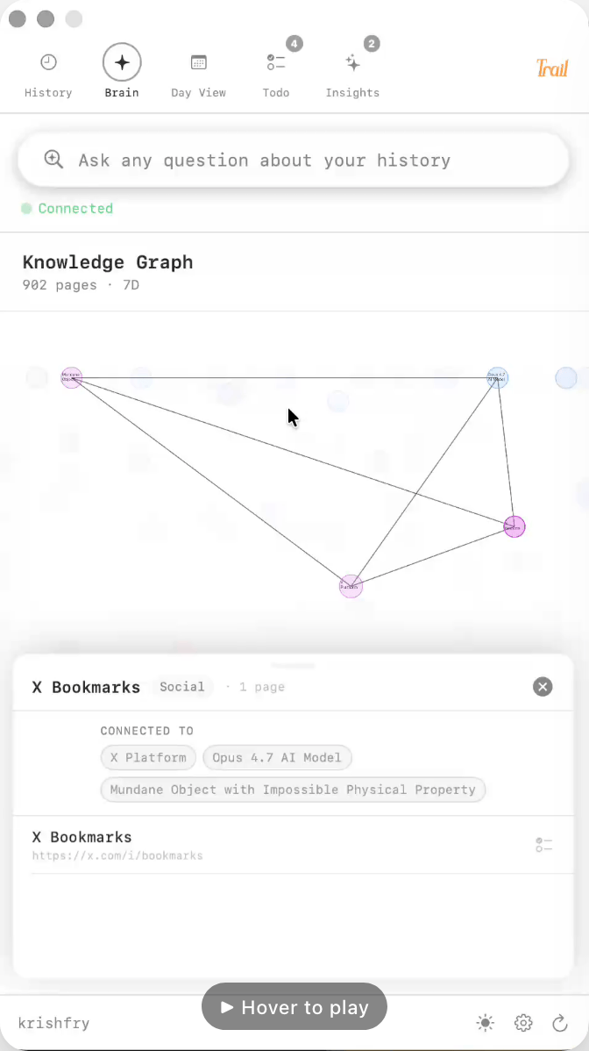Open the Todo tab
This screenshot has width=589, height=1051.
click(276, 75)
